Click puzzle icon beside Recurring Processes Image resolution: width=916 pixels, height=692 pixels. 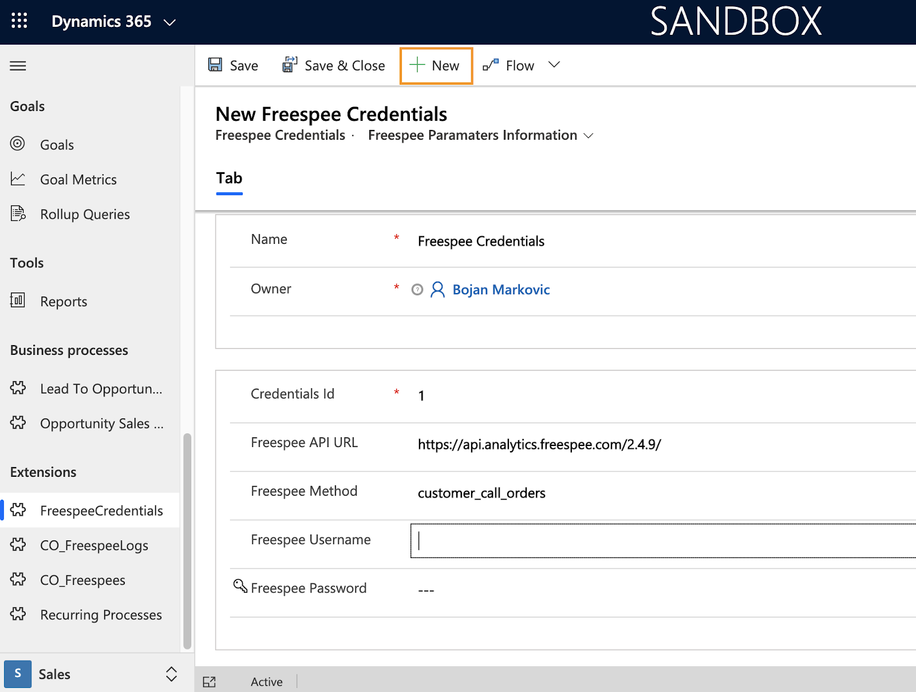pos(18,614)
